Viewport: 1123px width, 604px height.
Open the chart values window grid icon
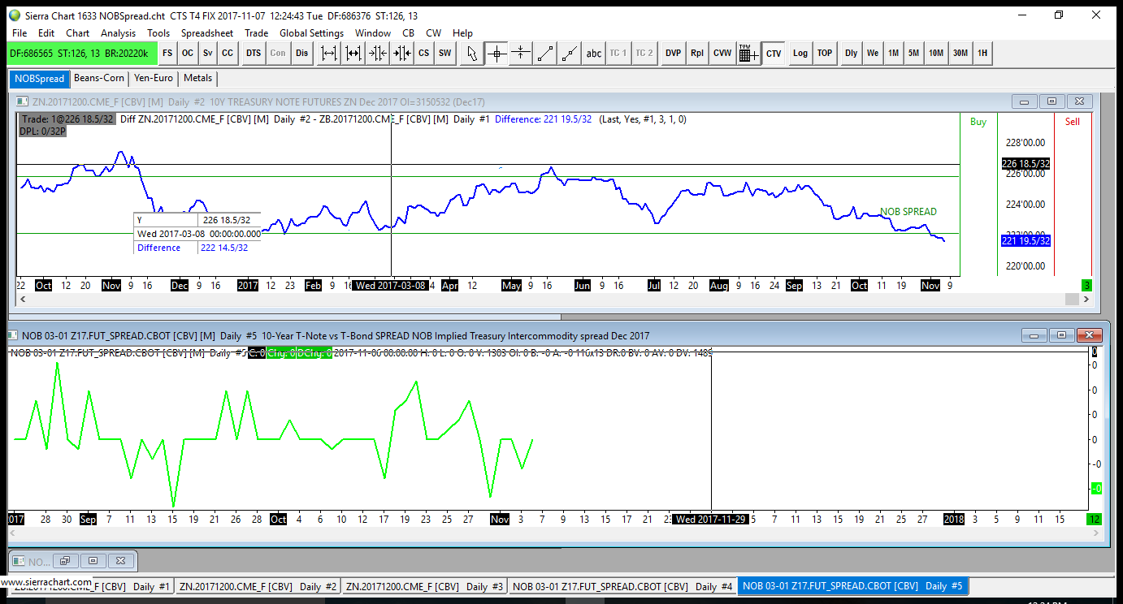pos(748,54)
